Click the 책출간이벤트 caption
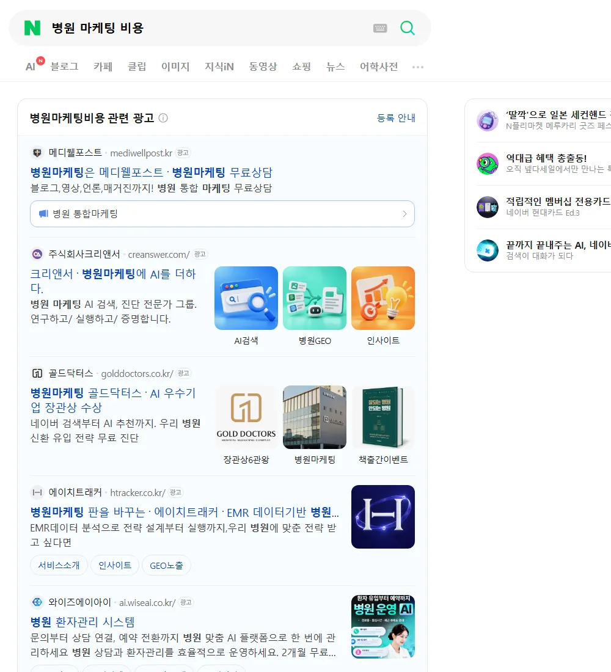The height and width of the screenshot is (672, 611). point(383,459)
